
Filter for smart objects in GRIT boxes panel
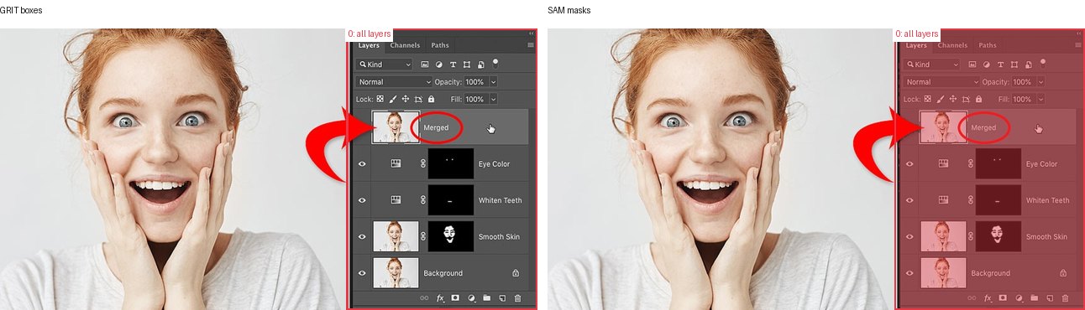point(480,65)
